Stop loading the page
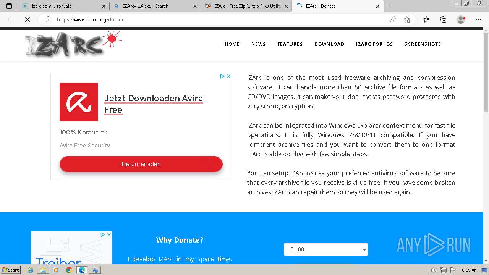489x275 pixels. (28, 19)
